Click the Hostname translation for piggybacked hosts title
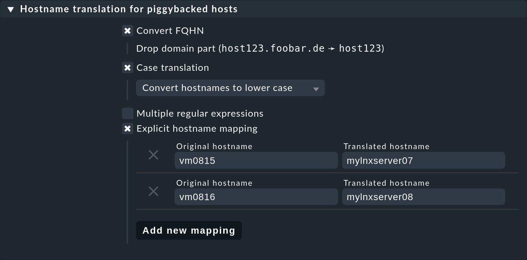 click(x=129, y=9)
